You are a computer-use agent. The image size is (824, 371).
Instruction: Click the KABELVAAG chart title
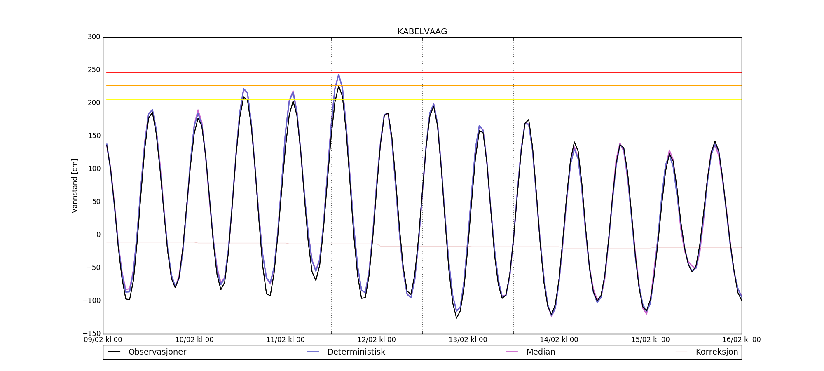click(422, 32)
